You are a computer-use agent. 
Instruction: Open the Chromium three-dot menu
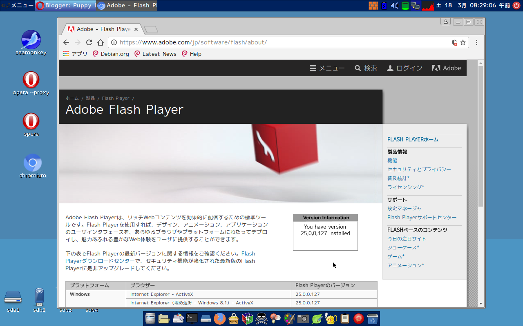click(x=476, y=42)
